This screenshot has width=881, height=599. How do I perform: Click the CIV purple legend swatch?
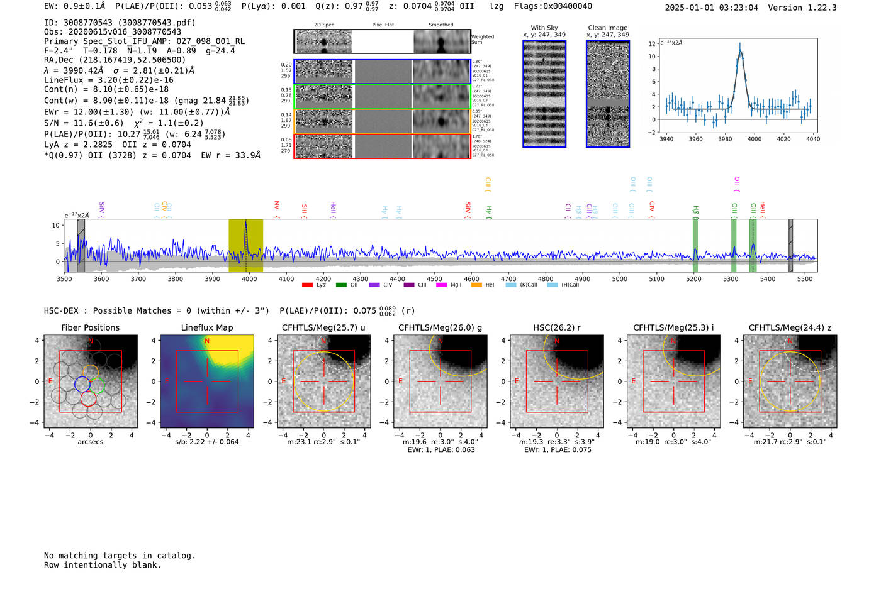point(374,285)
